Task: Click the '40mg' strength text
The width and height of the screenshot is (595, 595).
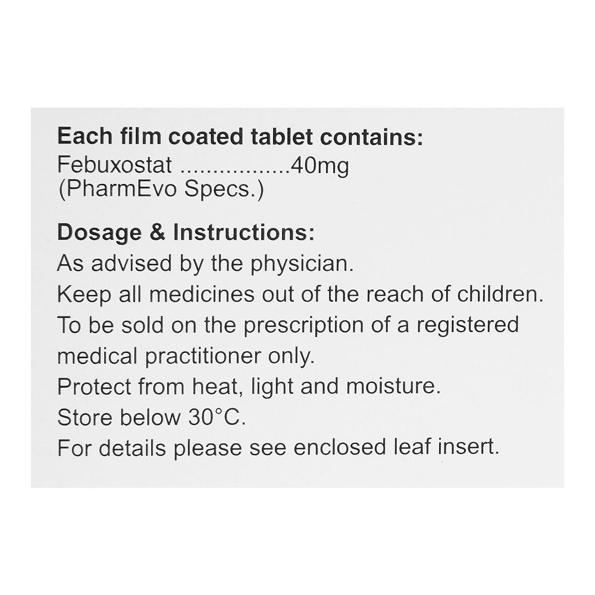Action: pos(319,164)
